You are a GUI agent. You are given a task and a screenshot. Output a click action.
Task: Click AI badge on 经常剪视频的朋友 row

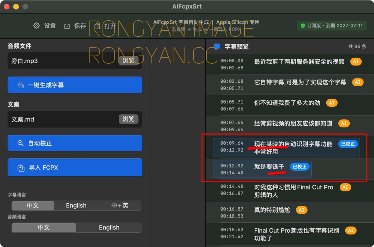click(344, 123)
